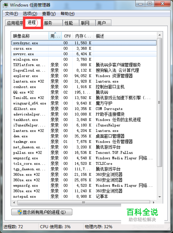
Task: Click the 94,052 K memory value
Action: 83,76
